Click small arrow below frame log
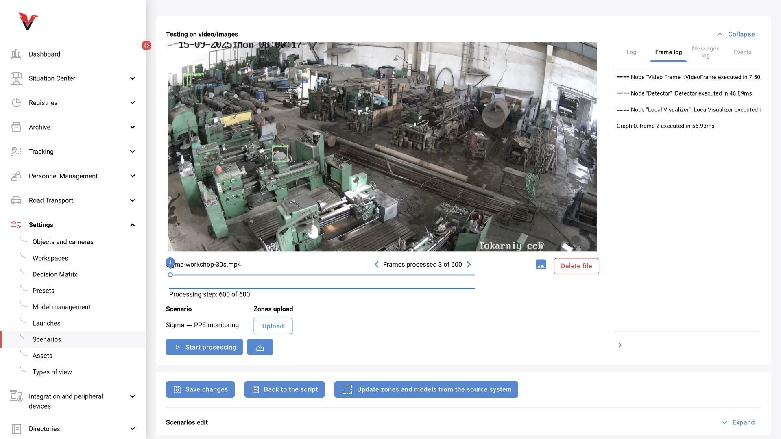Viewport: 781px width, 439px height. coord(620,345)
